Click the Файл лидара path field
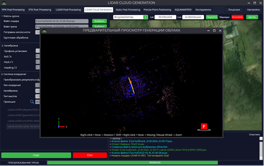The height and width of the screenshot is (166, 264). pos(62,21)
